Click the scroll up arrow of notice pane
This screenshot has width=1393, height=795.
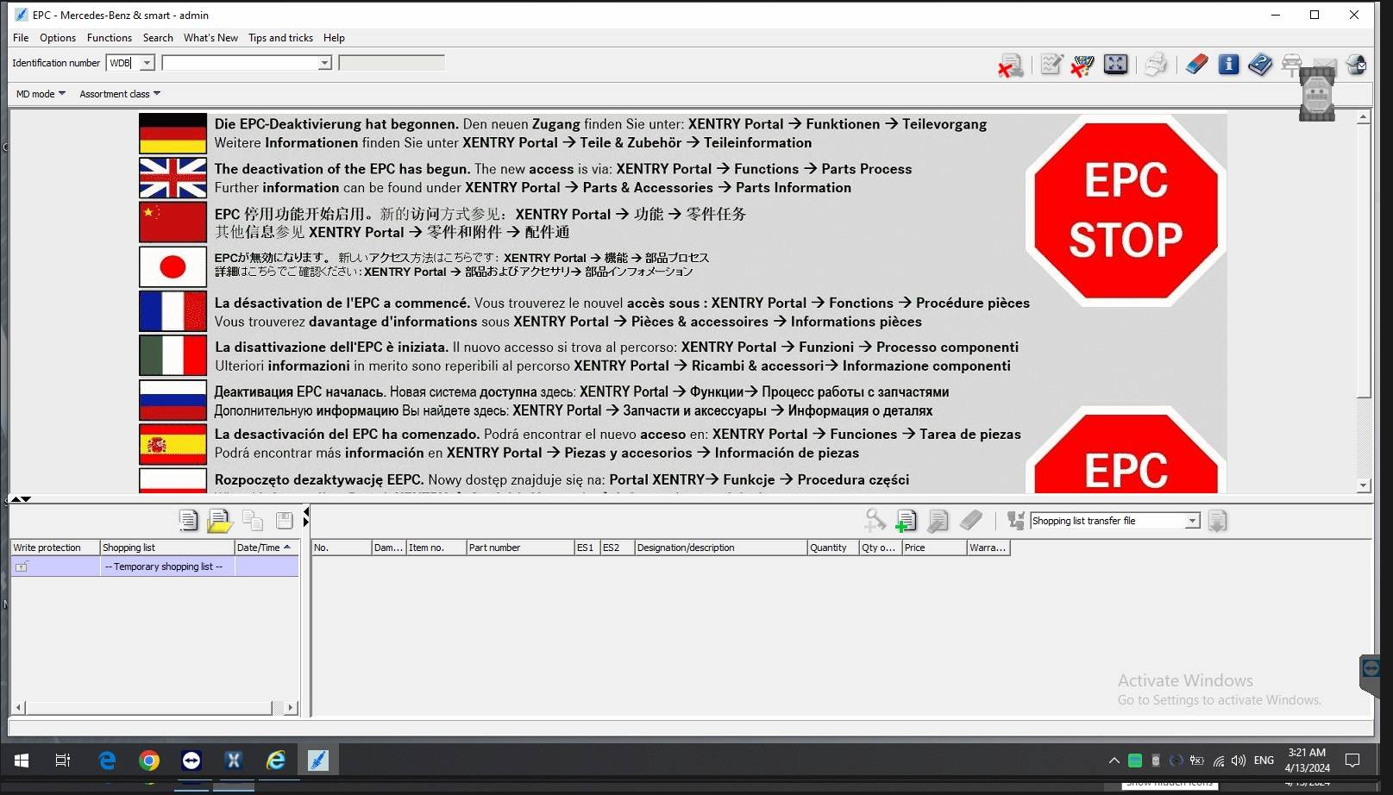pos(1364,117)
